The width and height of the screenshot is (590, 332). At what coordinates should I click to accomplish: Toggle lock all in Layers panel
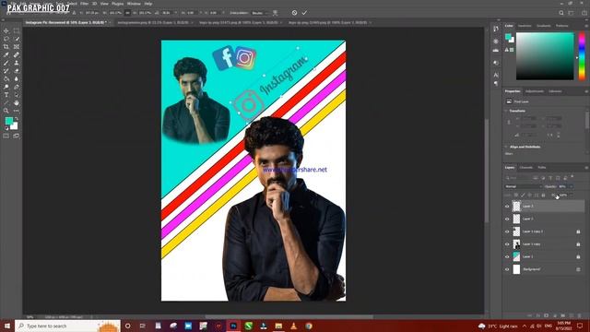543,195
